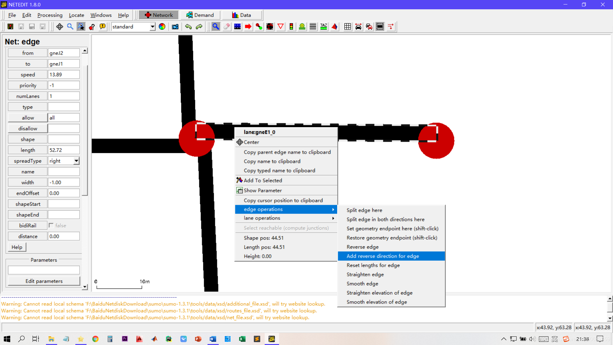Click the Edit parameters button

click(x=44, y=281)
